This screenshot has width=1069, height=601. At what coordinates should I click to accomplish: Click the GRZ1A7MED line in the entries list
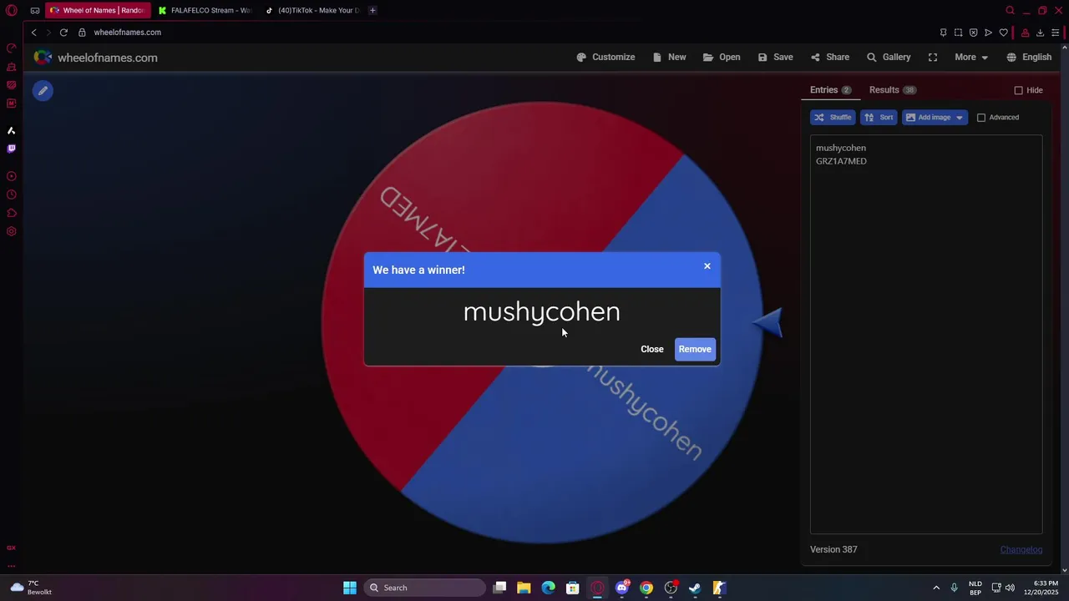pyautogui.click(x=841, y=161)
